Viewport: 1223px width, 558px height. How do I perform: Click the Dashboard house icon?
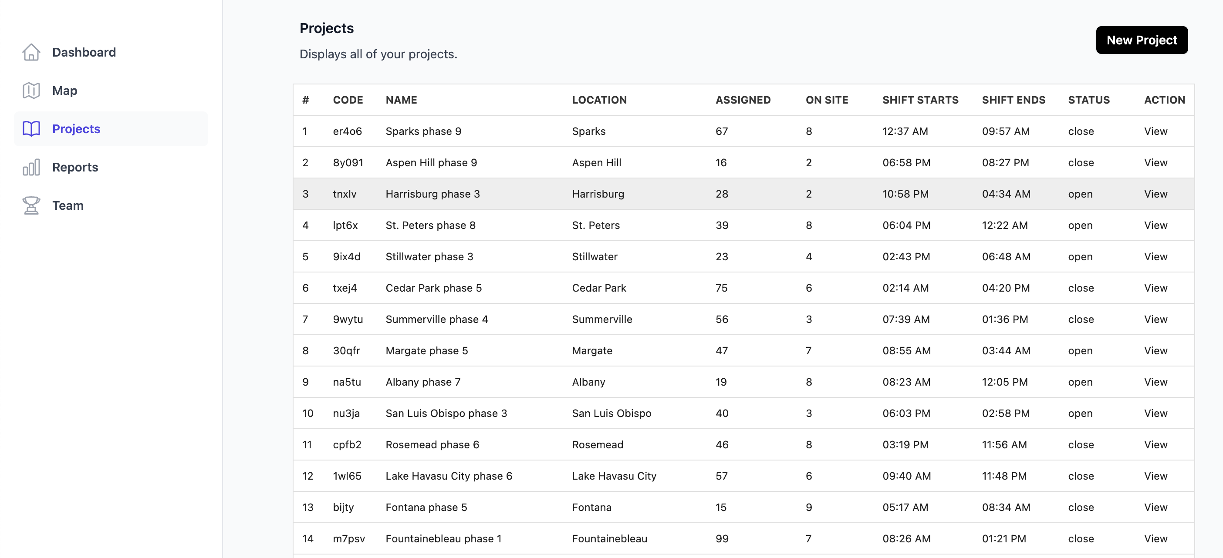tap(31, 52)
